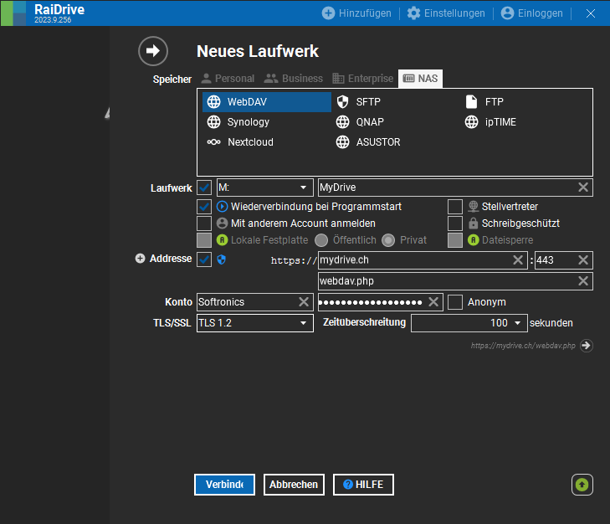Clear the Softronics account name
610x524 pixels.
coord(304,302)
